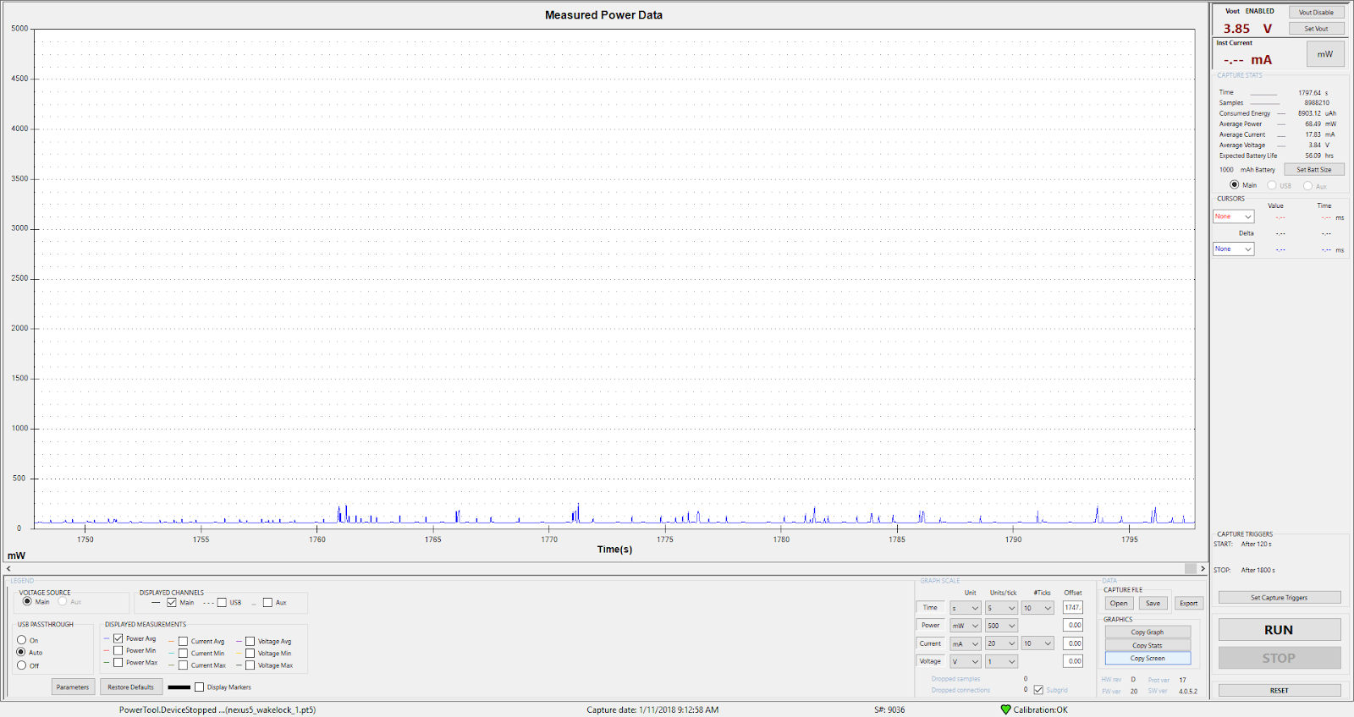Screen dimensions: 1354x717
Task: Click the black marker color swatch
Action: coord(179,687)
